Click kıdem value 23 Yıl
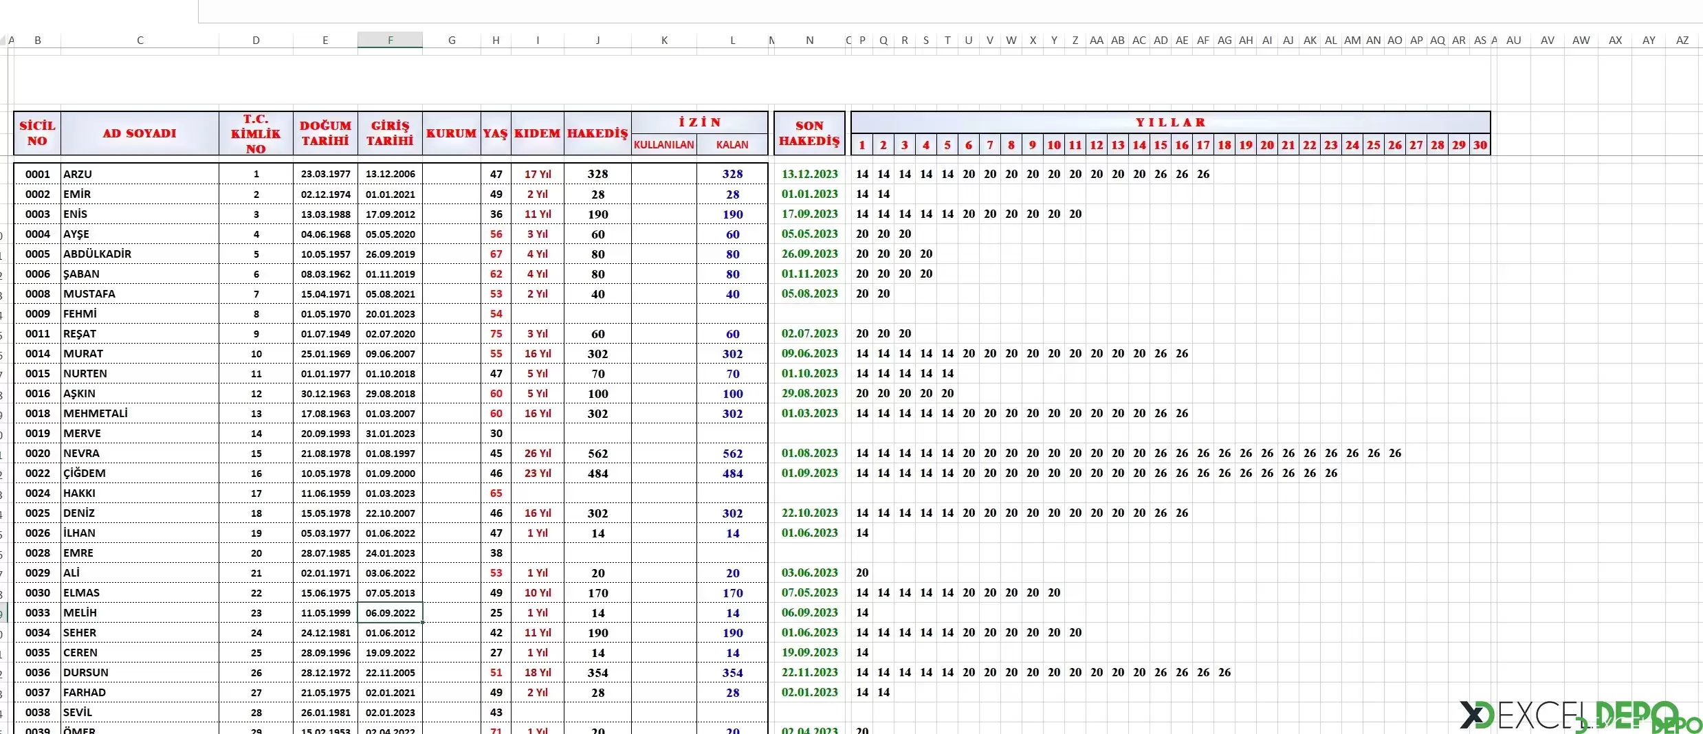The width and height of the screenshot is (1703, 734). coord(538,473)
